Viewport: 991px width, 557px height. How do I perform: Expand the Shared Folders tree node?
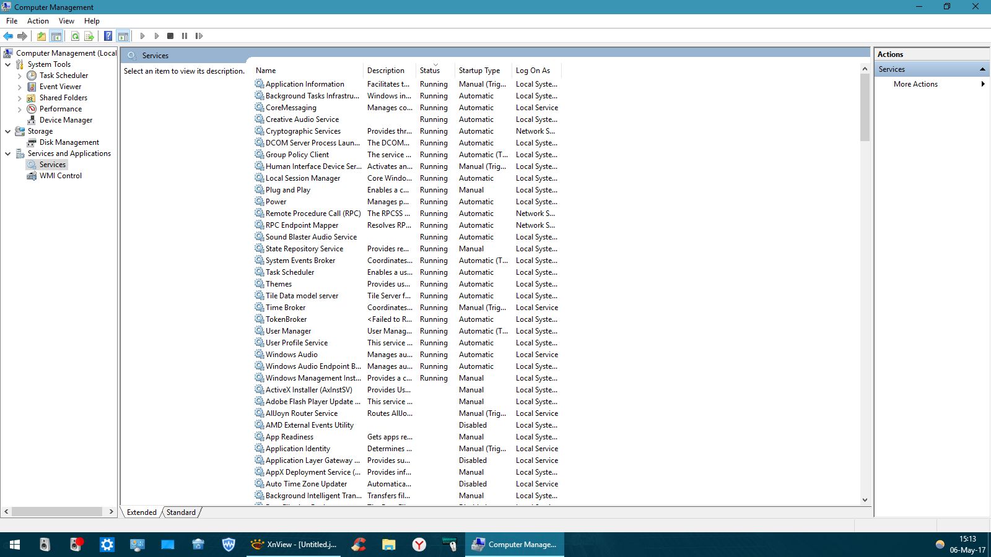[x=19, y=98]
